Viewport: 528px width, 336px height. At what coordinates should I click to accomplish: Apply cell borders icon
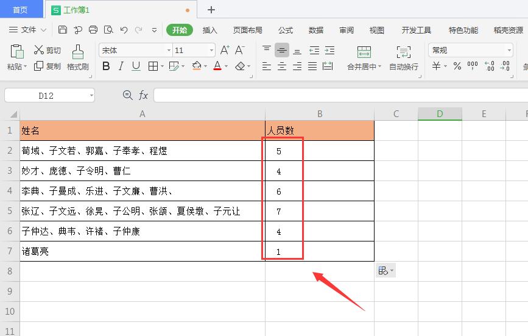153,66
